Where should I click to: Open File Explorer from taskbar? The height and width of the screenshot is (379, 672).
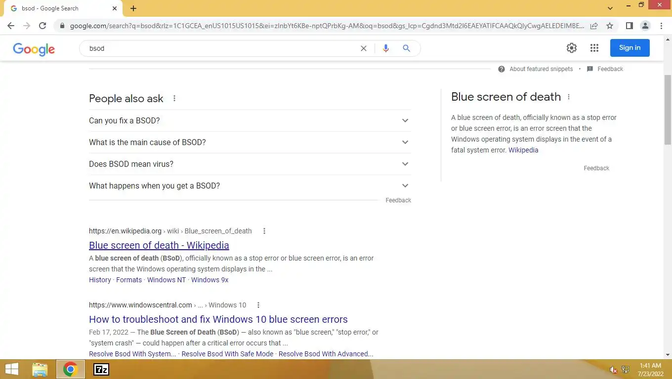[40, 369]
